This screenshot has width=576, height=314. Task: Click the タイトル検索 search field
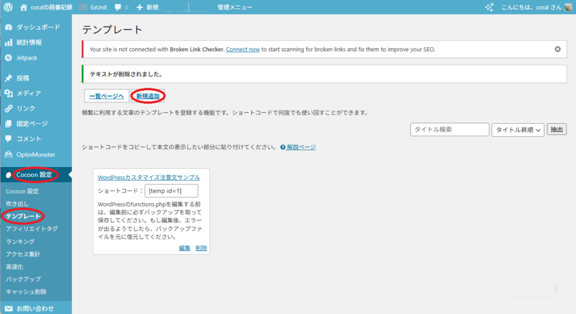449,130
